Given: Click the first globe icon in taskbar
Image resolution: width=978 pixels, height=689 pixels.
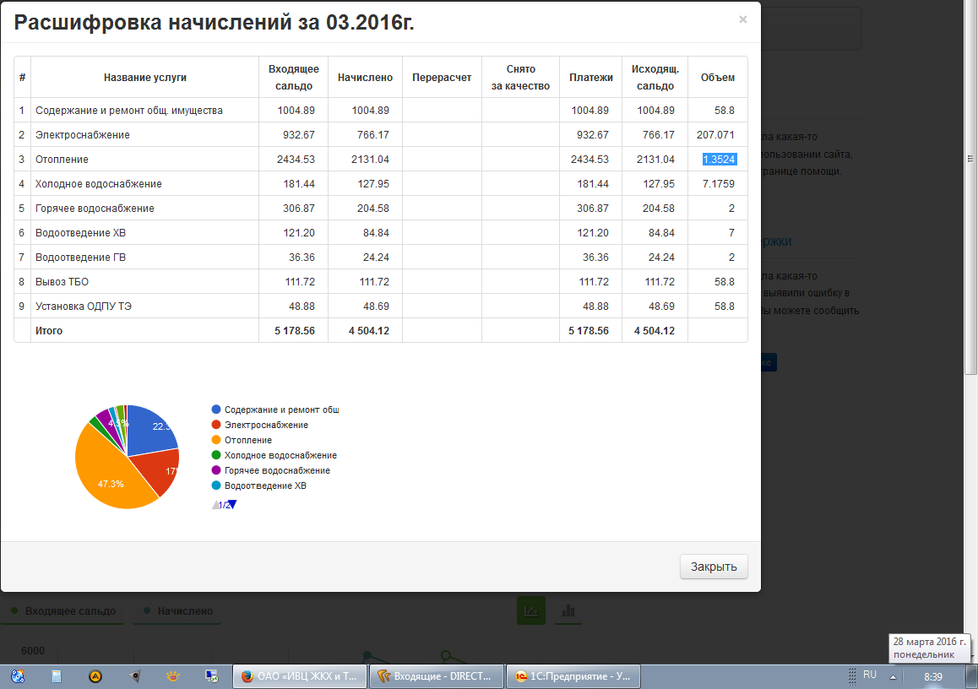Looking at the screenshot, I should 18,676.
